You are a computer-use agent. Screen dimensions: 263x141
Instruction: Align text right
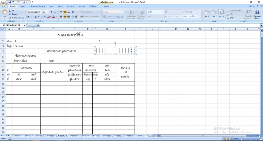click(x=68, y=17)
